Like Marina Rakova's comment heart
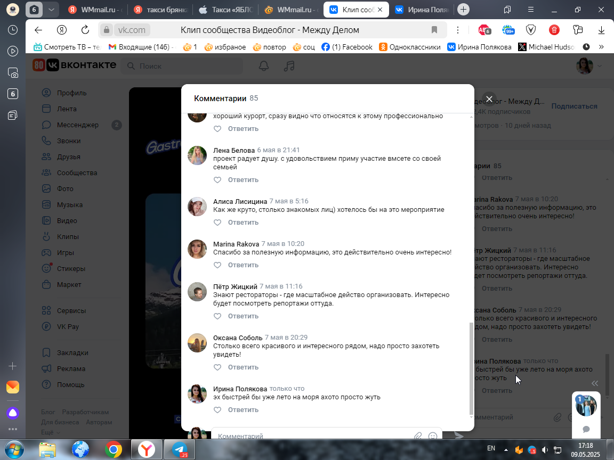Screen dimensions: 614x460 coord(217,265)
